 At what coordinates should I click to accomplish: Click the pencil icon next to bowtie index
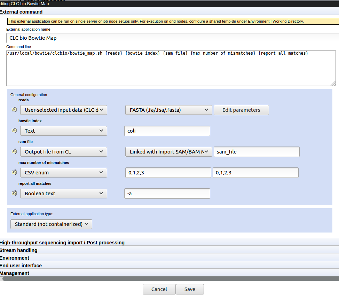click(x=14, y=130)
